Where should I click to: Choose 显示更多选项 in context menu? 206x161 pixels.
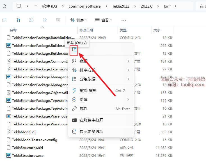[101, 132]
